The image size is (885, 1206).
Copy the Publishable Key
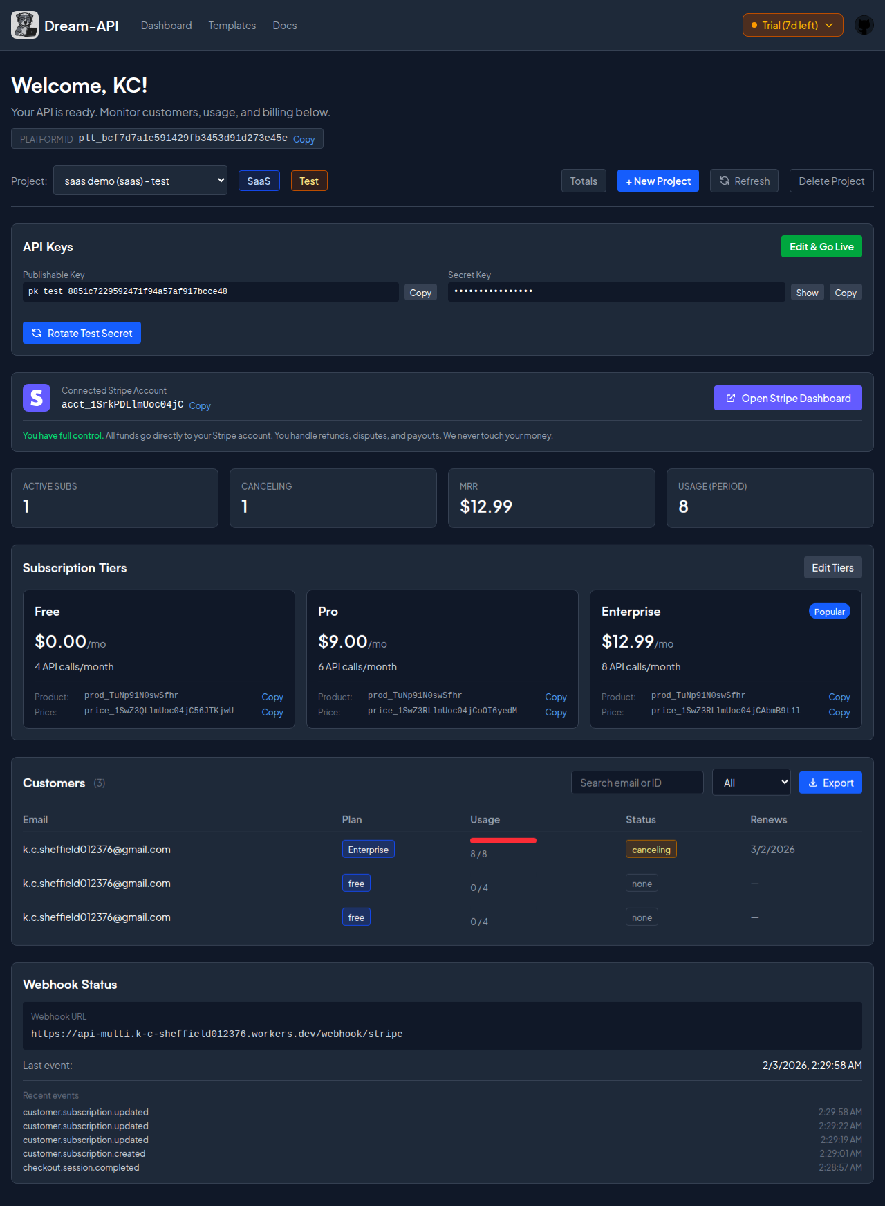point(420,293)
